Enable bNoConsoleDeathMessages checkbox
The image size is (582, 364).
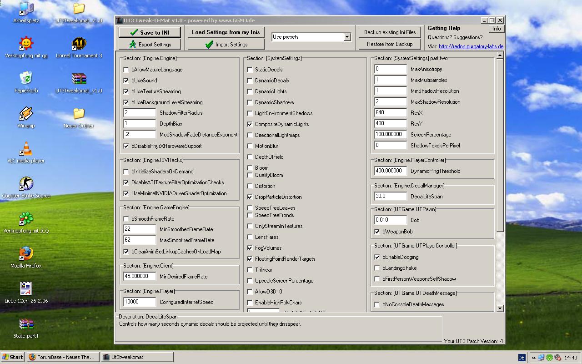pos(377,304)
